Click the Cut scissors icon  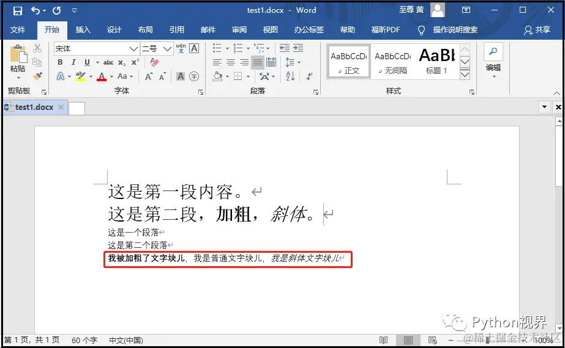coord(37,48)
